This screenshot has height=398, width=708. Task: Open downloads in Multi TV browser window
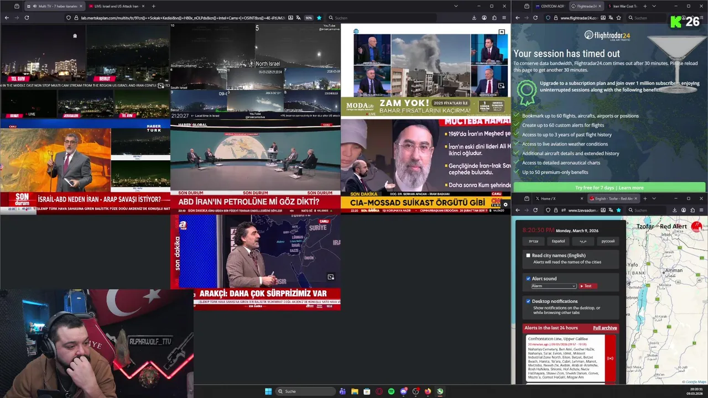coord(474,18)
